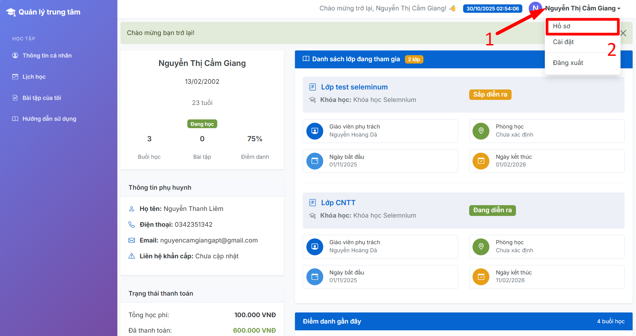Open Cài đặt from the user menu
Screen dimensions: 636x336
(x=563, y=42)
